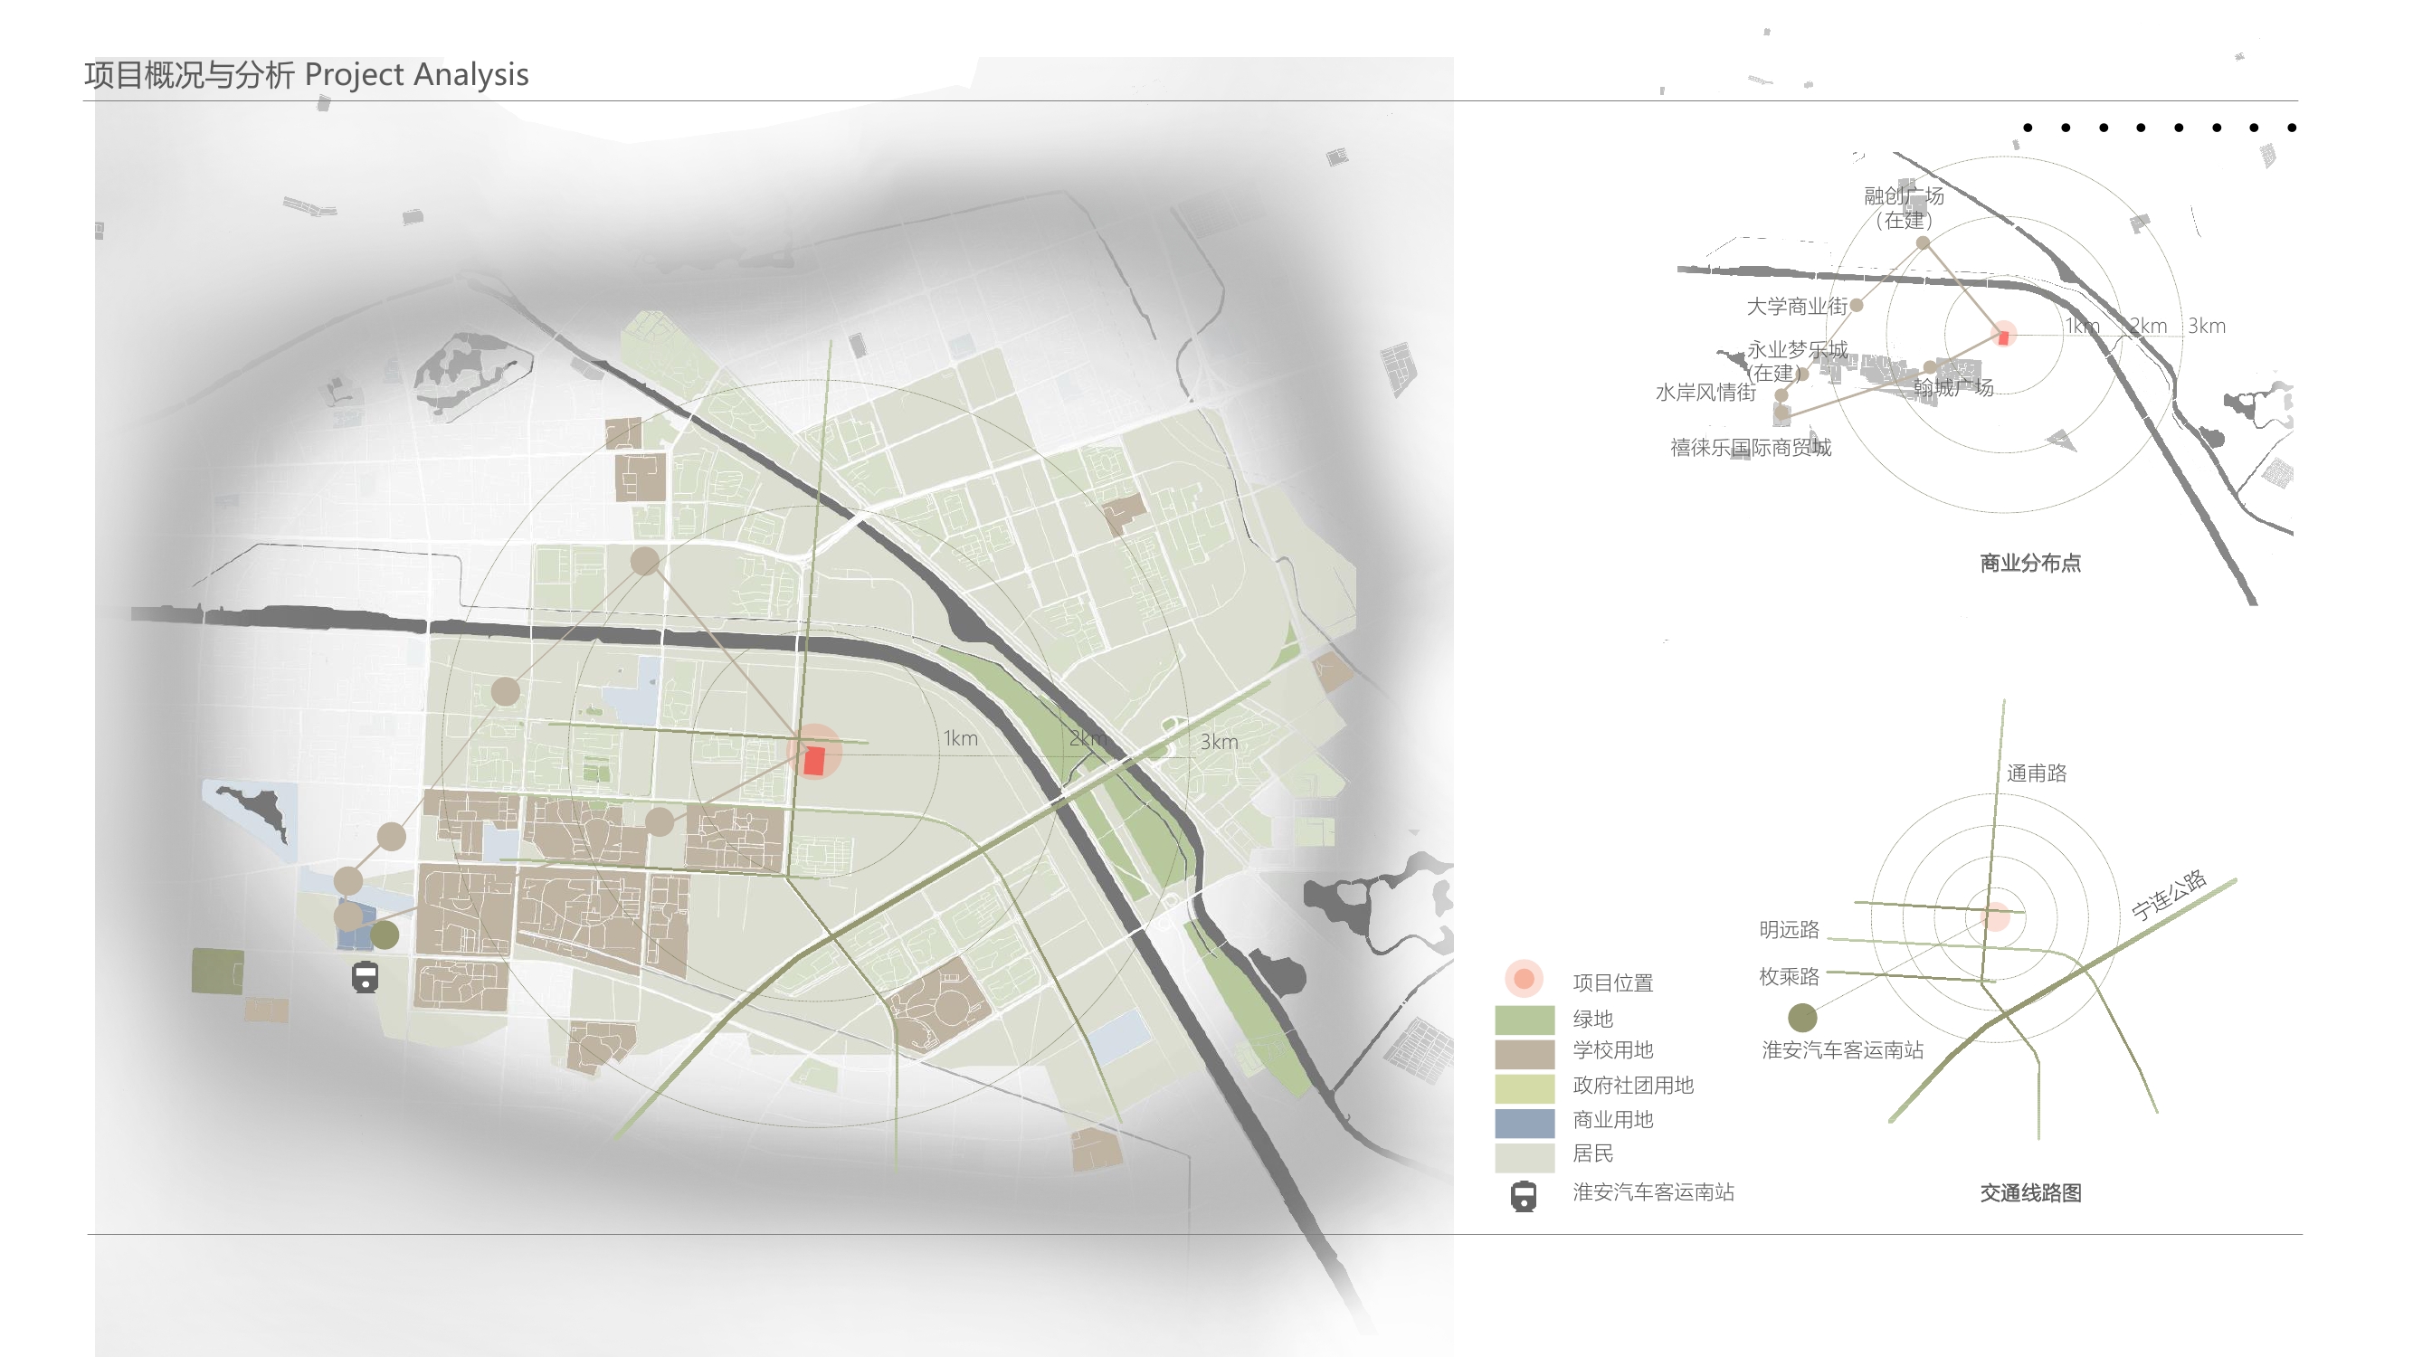
Task: Click the 项目位置 legend label
Action: 1612,982
